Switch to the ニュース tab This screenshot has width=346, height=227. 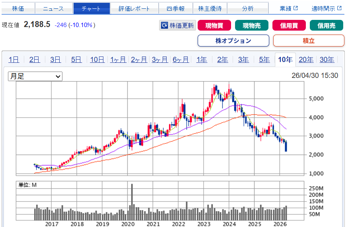[53, 8]
